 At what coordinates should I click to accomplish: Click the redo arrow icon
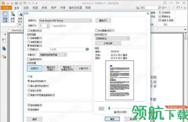click(x=33, y=3)
